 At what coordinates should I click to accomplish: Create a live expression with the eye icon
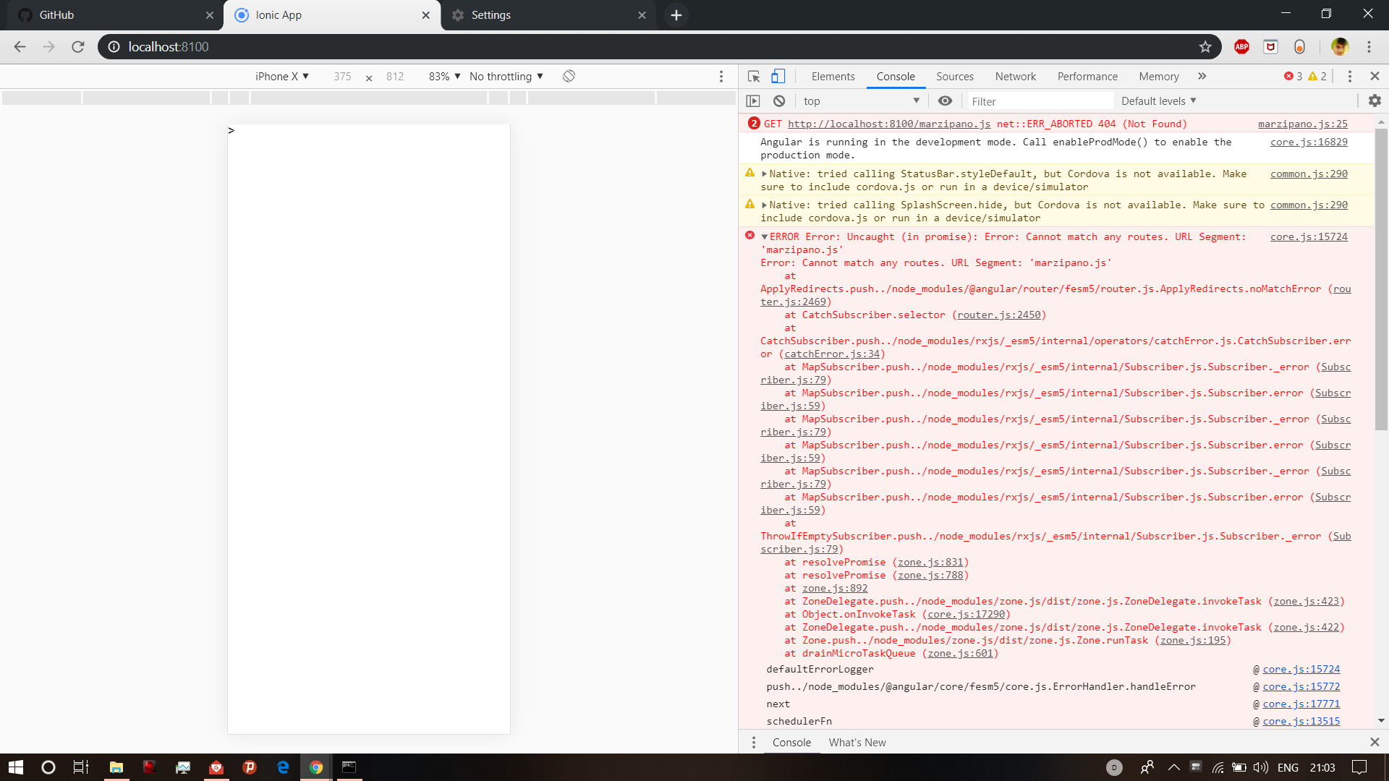(x=945, y=101)
